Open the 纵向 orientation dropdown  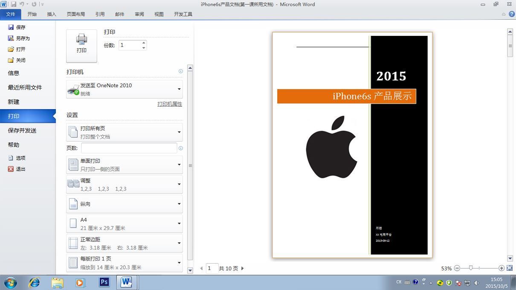(x=125, y=204)
